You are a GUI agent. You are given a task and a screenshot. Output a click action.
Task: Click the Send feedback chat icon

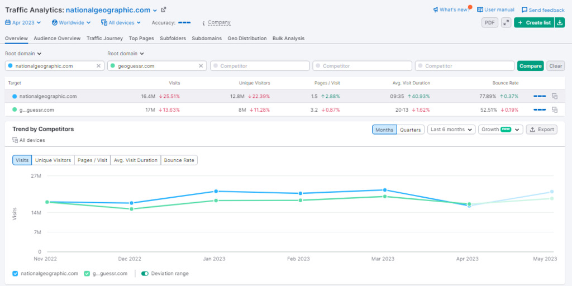[x=525, y=10]
